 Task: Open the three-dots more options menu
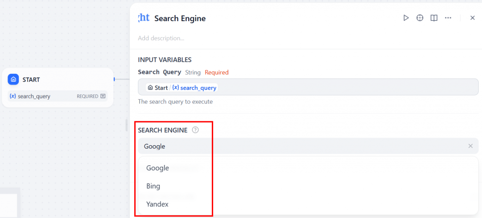448,18
